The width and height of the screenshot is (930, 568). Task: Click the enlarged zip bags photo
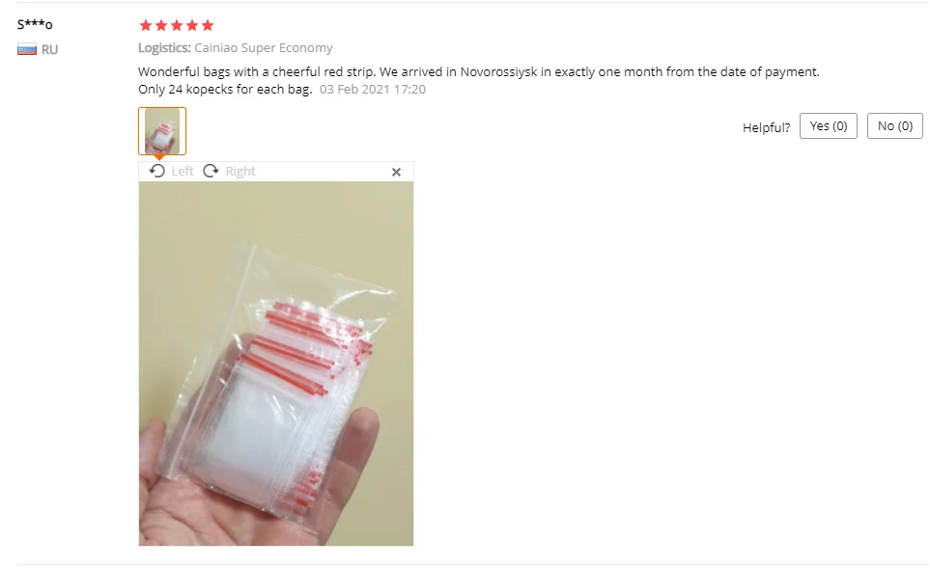click(x=276, y=364)
